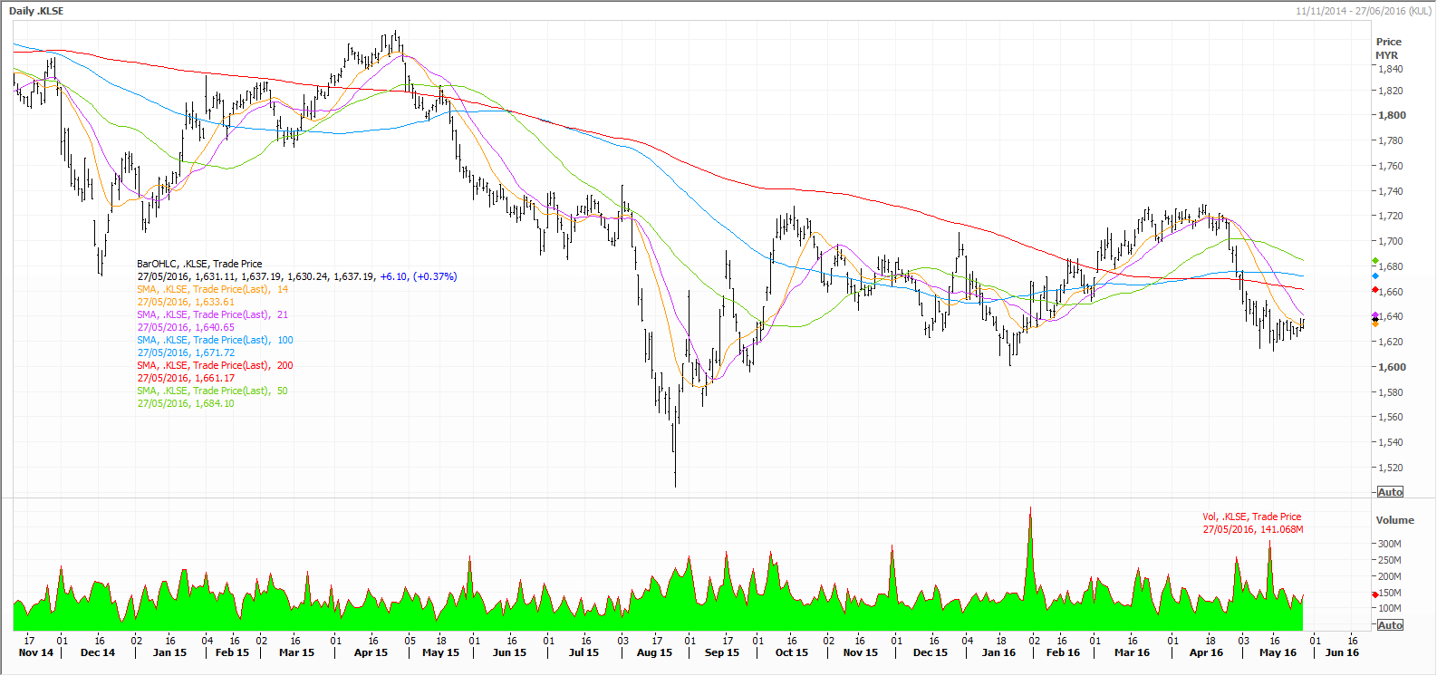Select the BarOHLC .KLSE Trade Price legend
The height and width of the screenshot is (676, 1437).
tap(199, 264)
